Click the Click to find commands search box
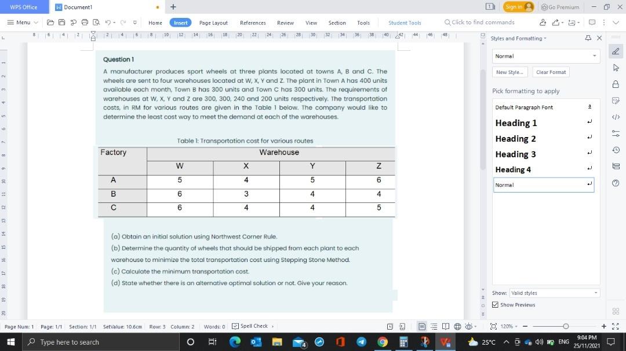This screenshot has height=351, width=626. point(479,23)
